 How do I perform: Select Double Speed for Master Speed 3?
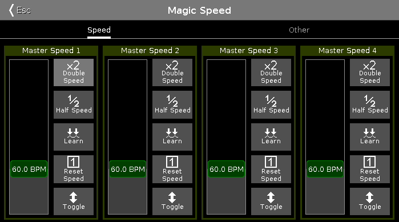271,72
